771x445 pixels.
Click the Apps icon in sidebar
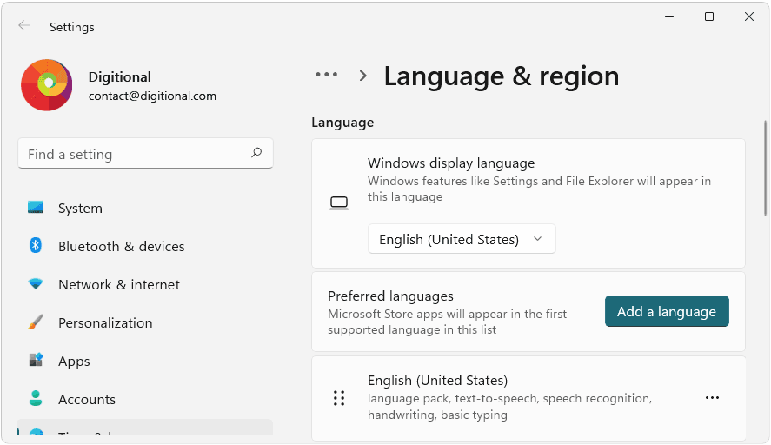[x=36, y=360]
